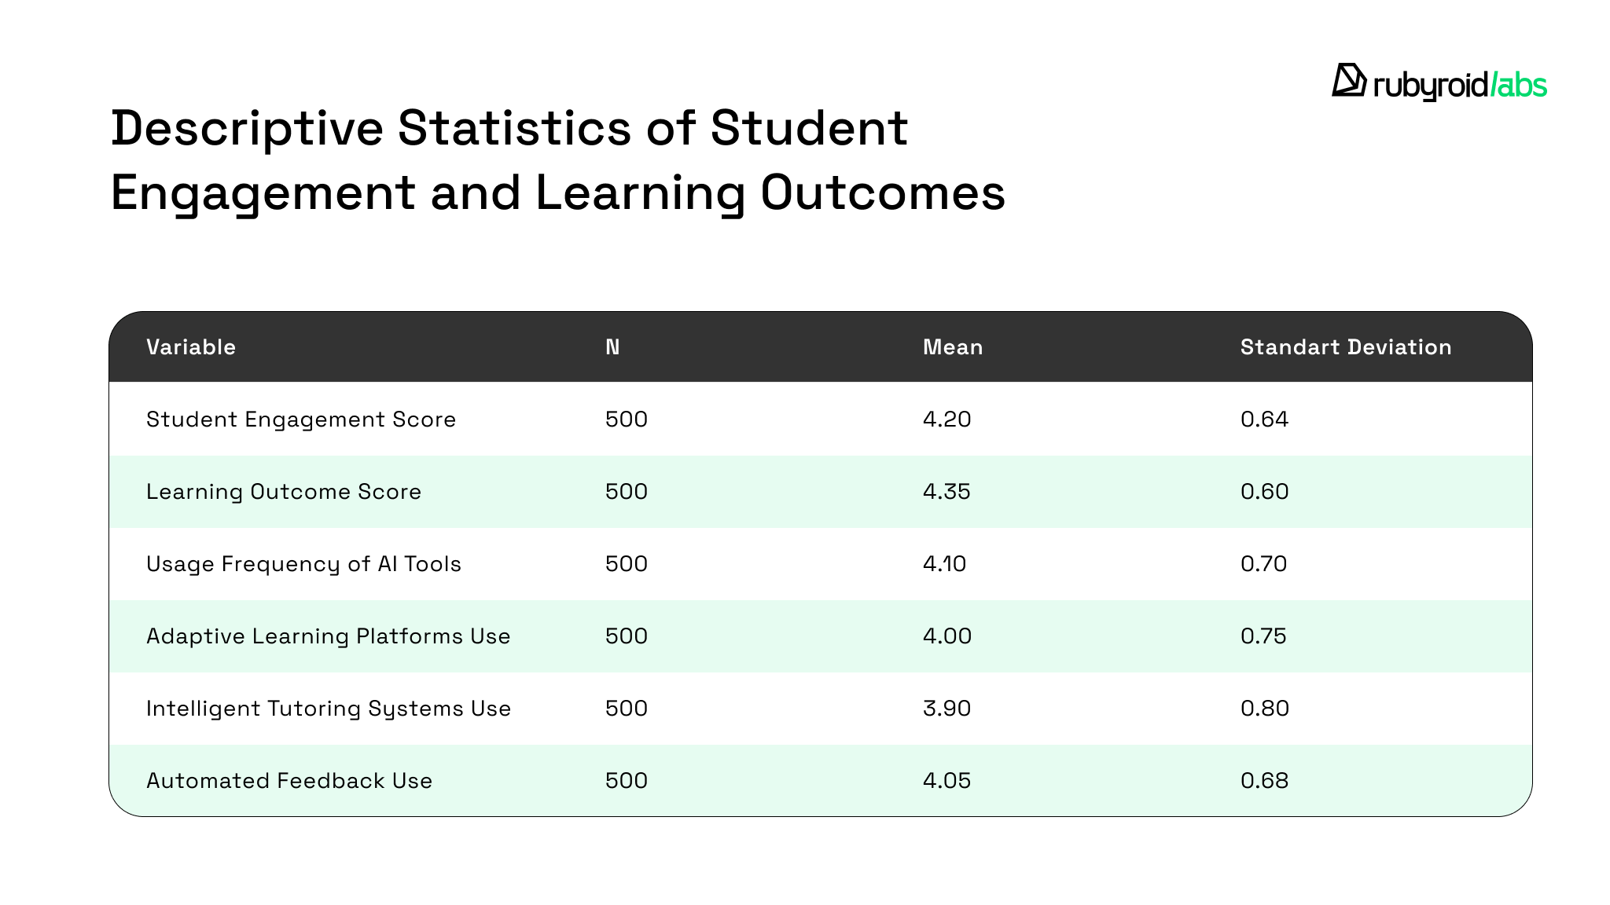Select Intelligent Tutoring Systems Use label
1610x905 pixels.
329,709
